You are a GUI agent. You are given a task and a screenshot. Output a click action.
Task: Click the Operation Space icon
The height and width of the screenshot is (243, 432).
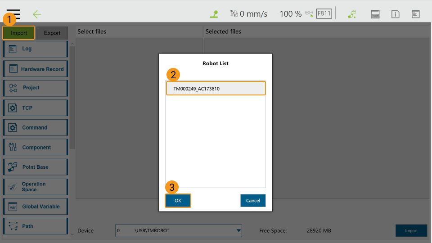click(13, 187)
